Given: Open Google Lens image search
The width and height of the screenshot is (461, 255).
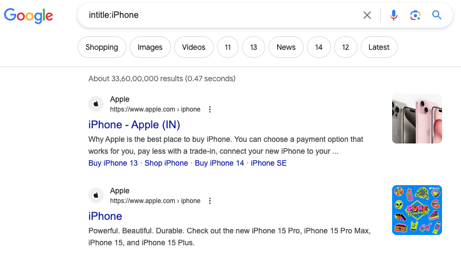Looking at the screenshot, I should pyautogui.click(x=415, y=15).
